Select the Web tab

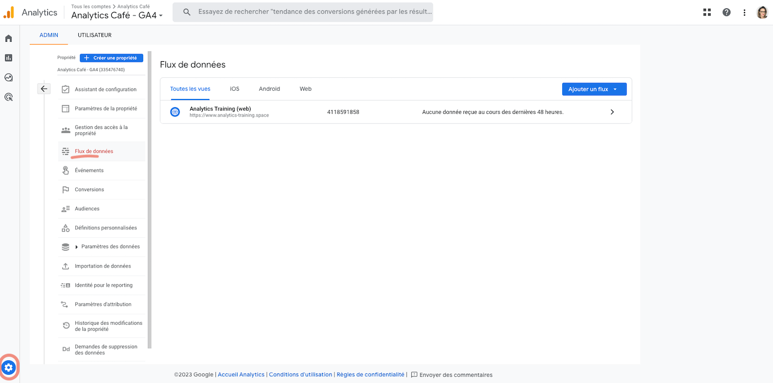point(306,89)
